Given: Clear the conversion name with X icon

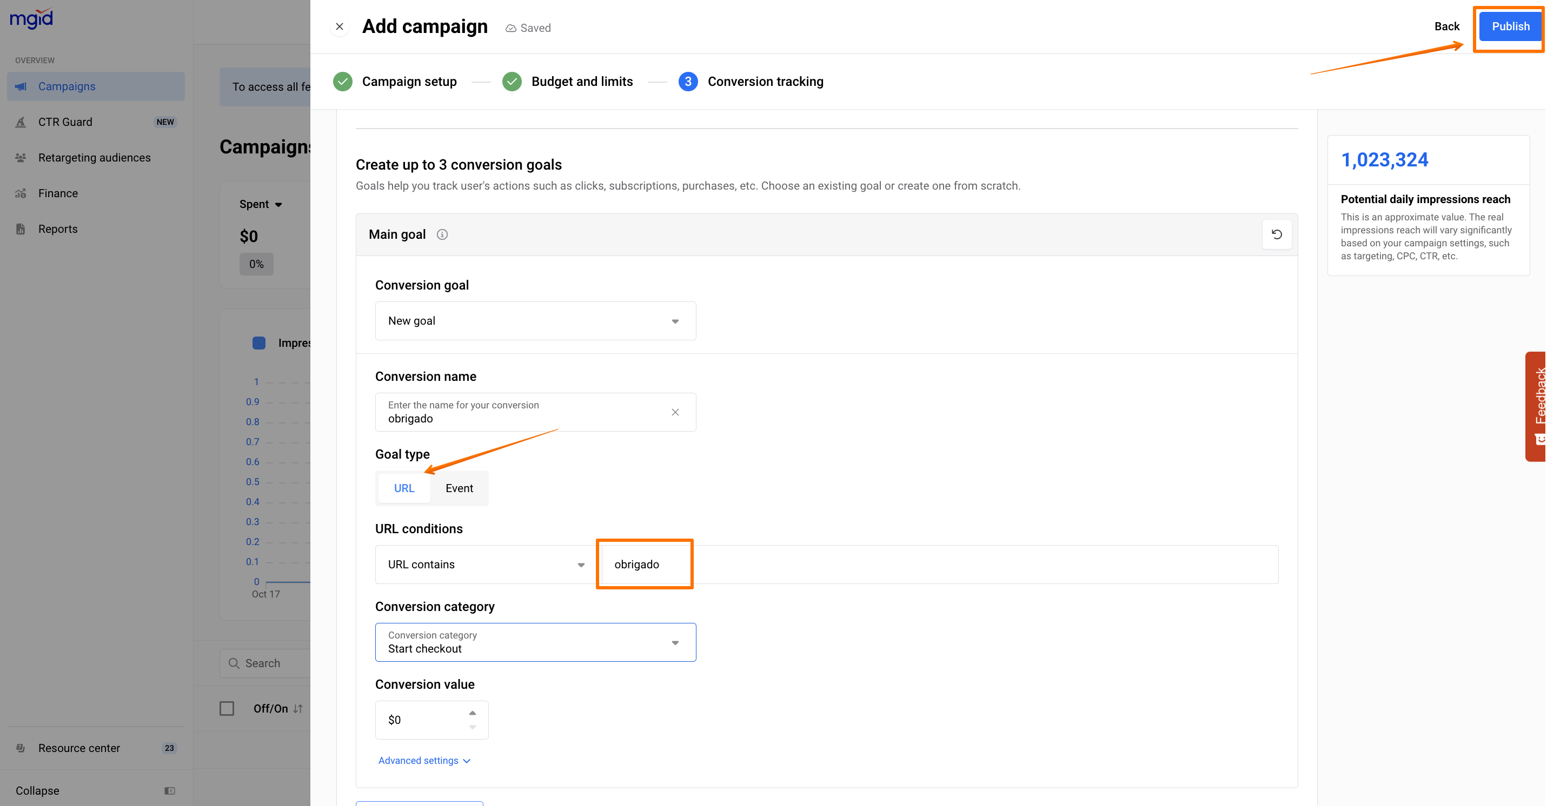Looking at the screenshot, I should (675, 412).
